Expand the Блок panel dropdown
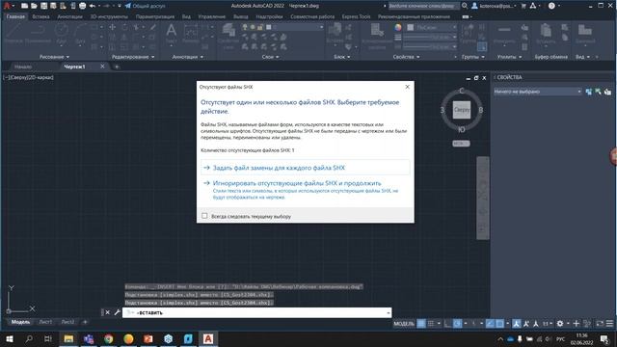 click(x=342, y=57)
